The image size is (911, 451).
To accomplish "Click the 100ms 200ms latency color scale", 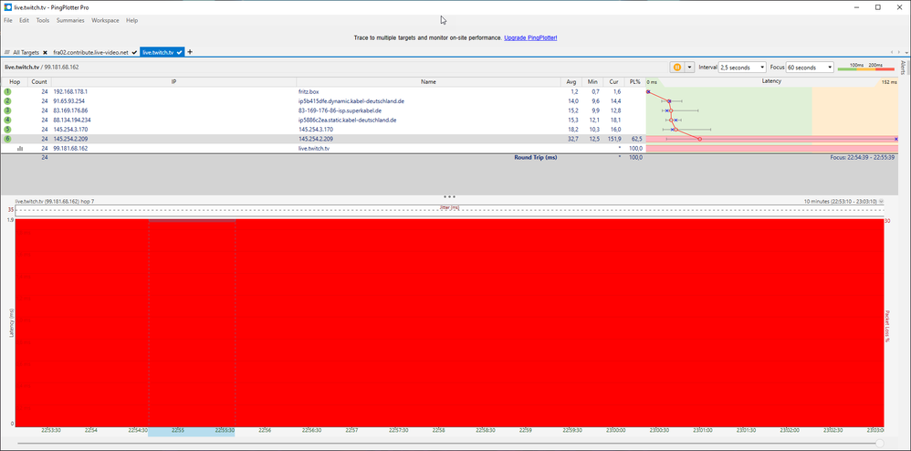I will pos(865,67).
